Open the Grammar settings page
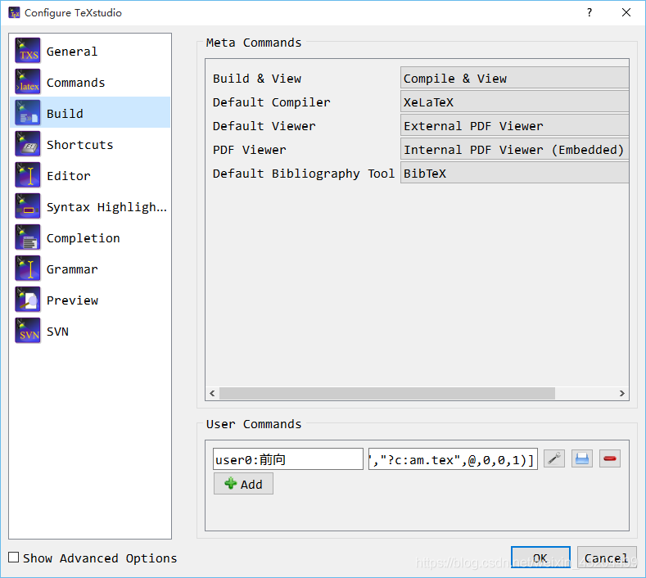This screenshot has width=646, height=578. (90, 269)
